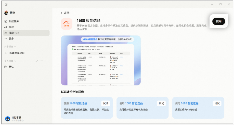Click the 1688 app logo icon
The image size is (234, 125).
click(67, 24)
